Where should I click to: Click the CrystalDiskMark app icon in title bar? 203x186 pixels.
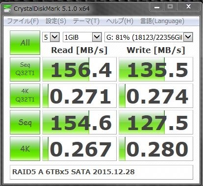[7, 8]
